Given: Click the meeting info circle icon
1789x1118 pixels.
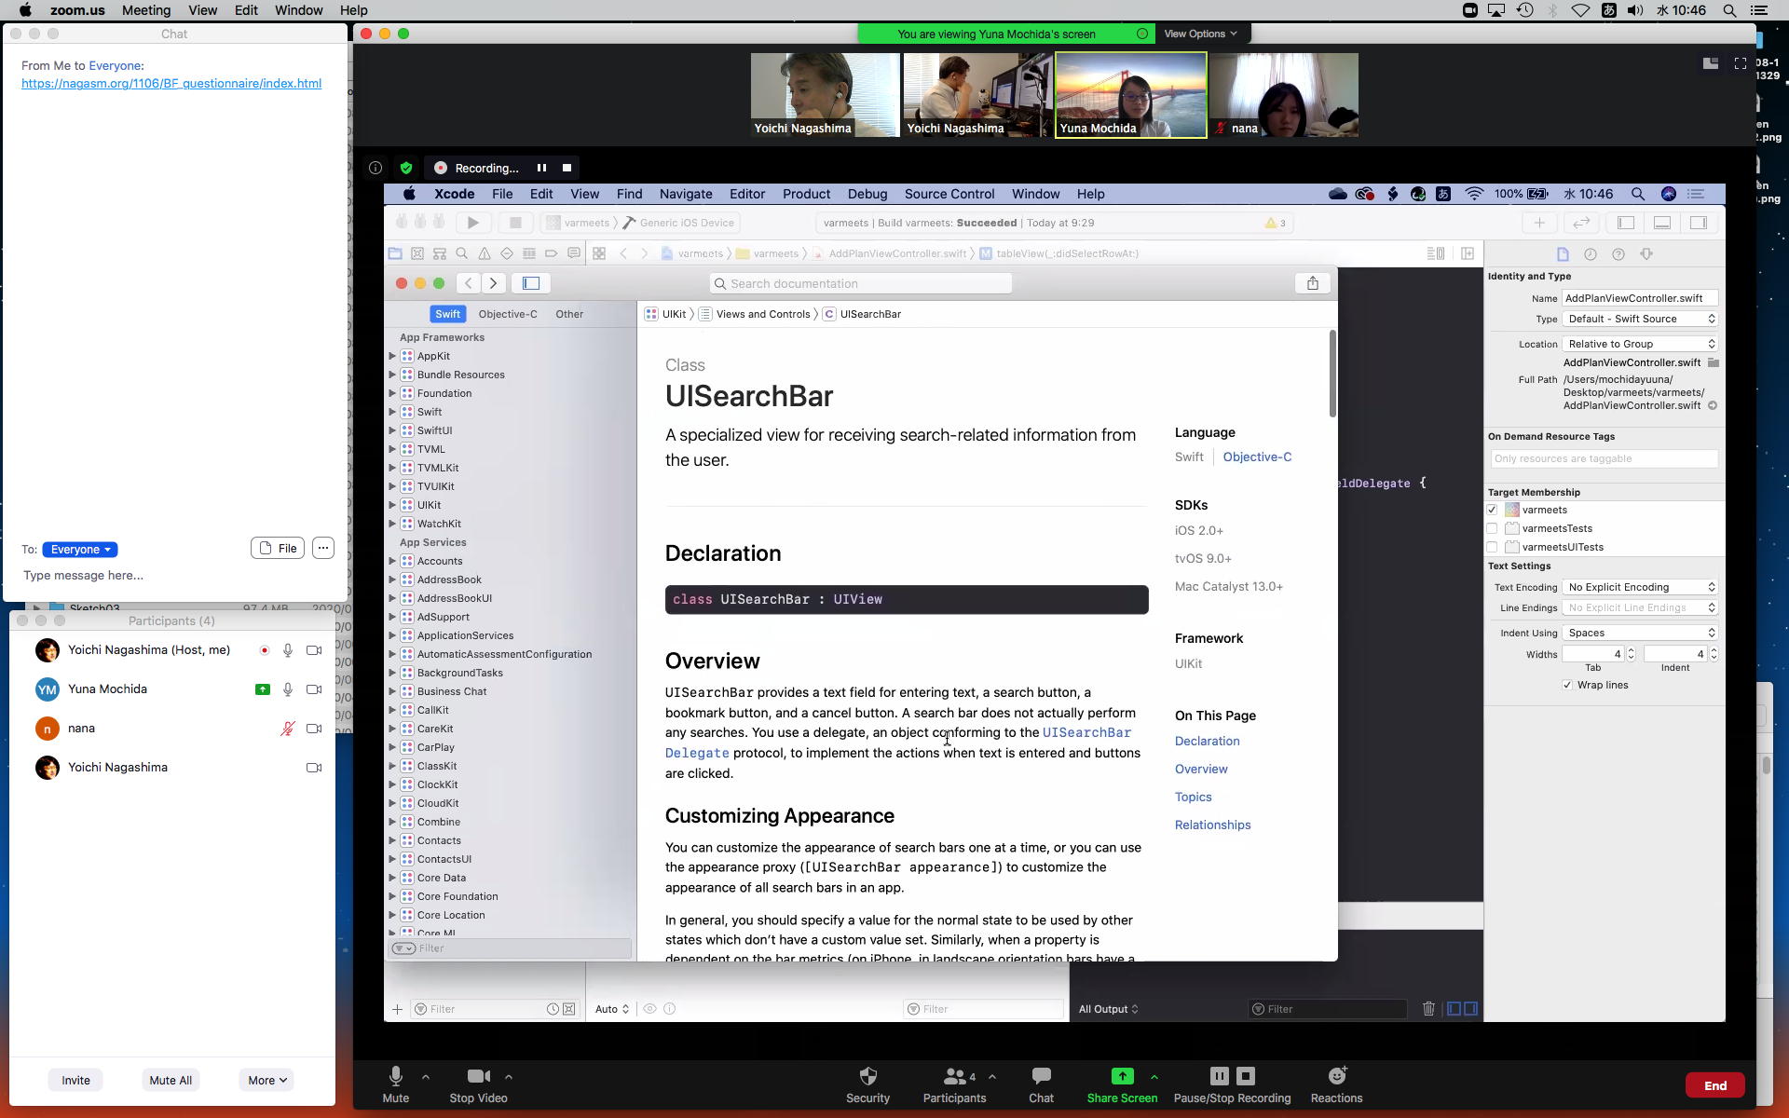Looking at the screenshot, I should coord(376,168).
